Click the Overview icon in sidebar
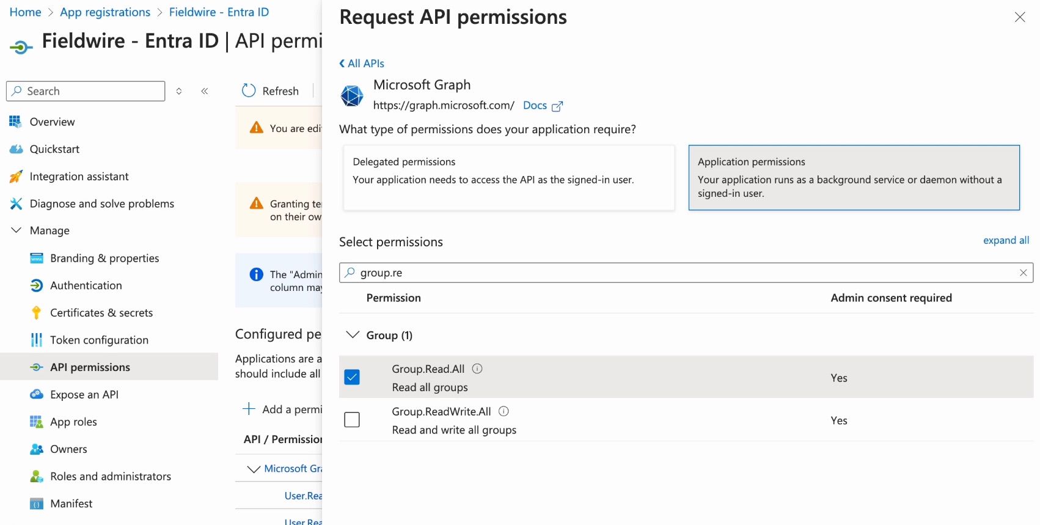1040x525 pixels. pos(15,122)
